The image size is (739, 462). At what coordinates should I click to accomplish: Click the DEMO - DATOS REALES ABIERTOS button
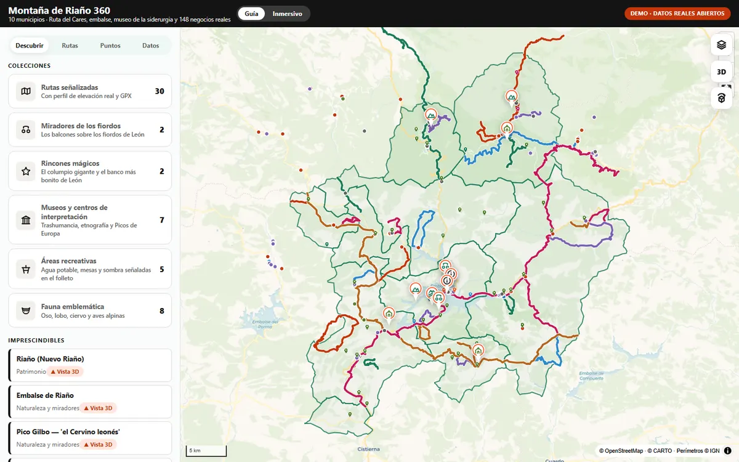[677, 14]
